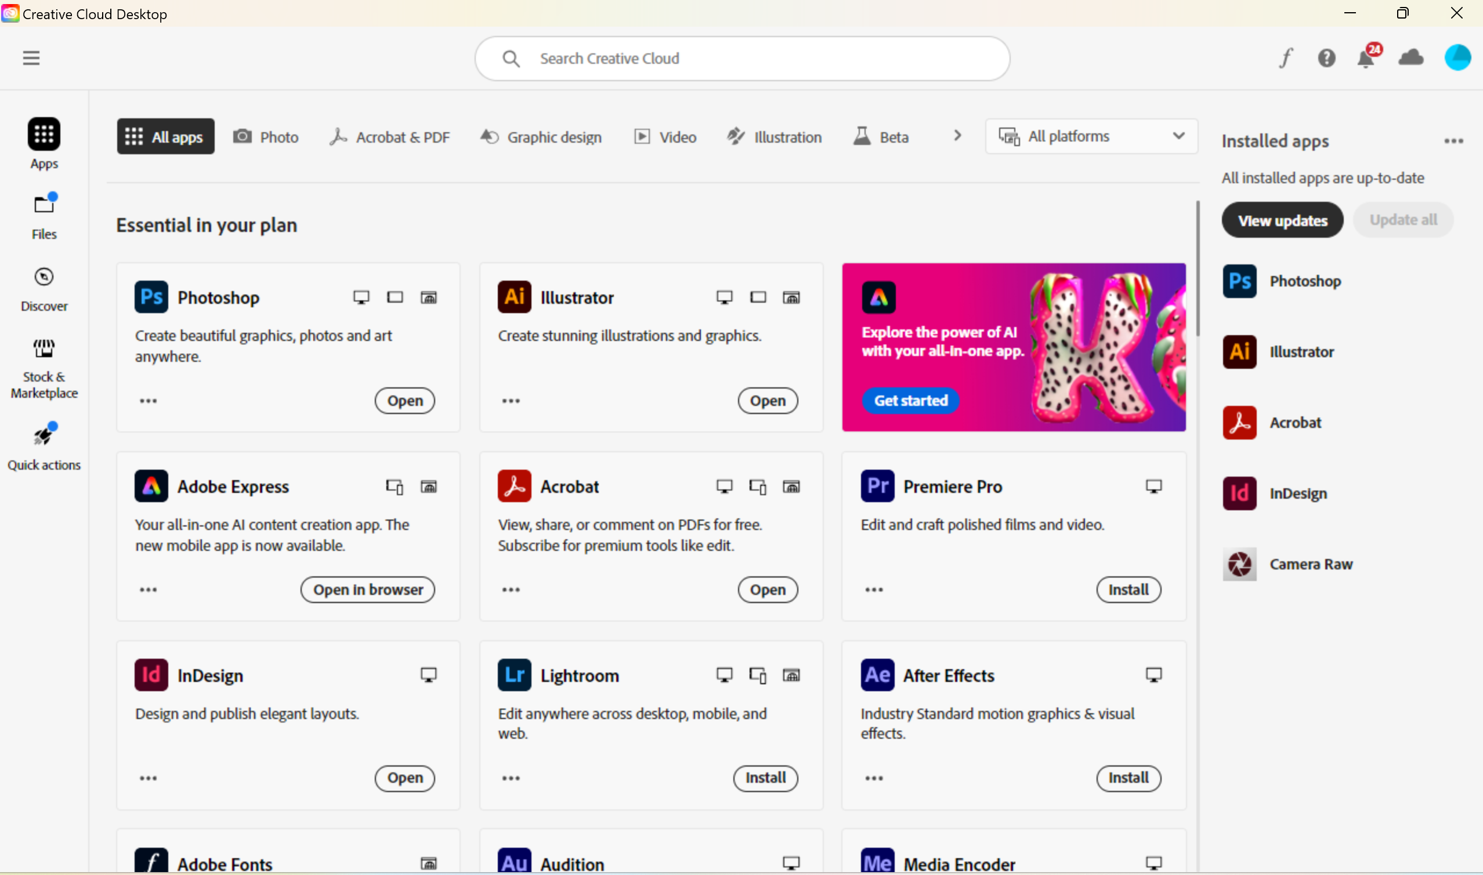Open Installed apps three-dot options menu
Screen dimensions: 1483x875
1453,141
